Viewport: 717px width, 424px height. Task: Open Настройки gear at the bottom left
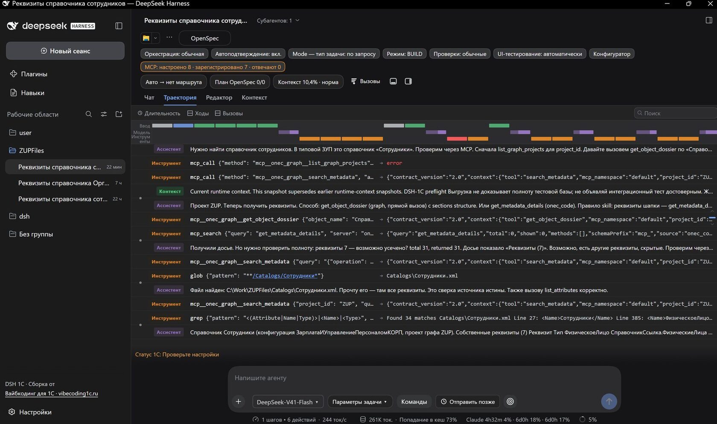30,412
